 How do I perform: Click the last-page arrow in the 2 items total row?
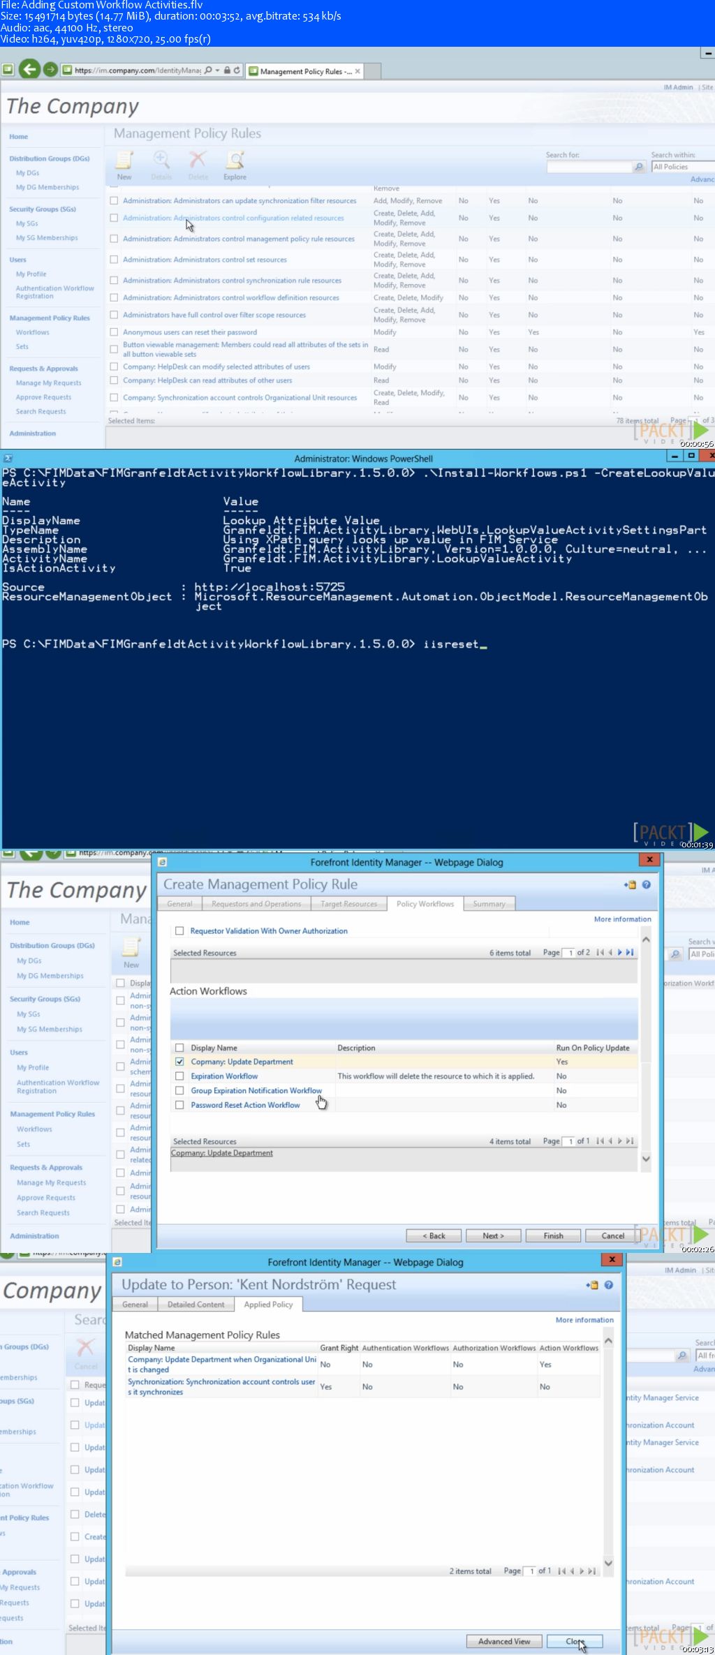pyautogui.click(x=591, y=1571)
